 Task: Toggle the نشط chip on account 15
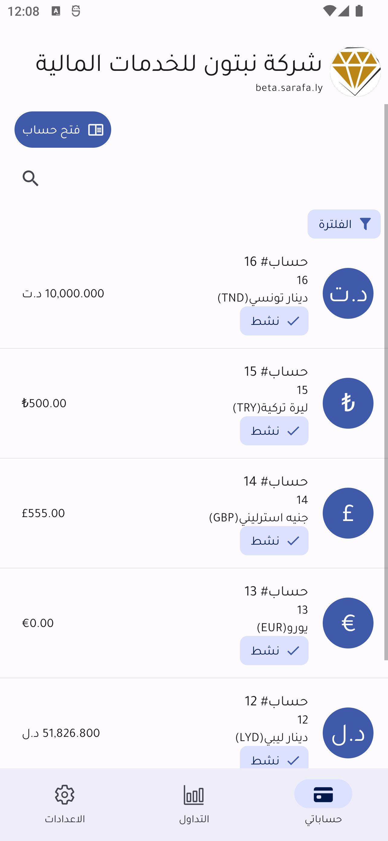tap(274, 430)
